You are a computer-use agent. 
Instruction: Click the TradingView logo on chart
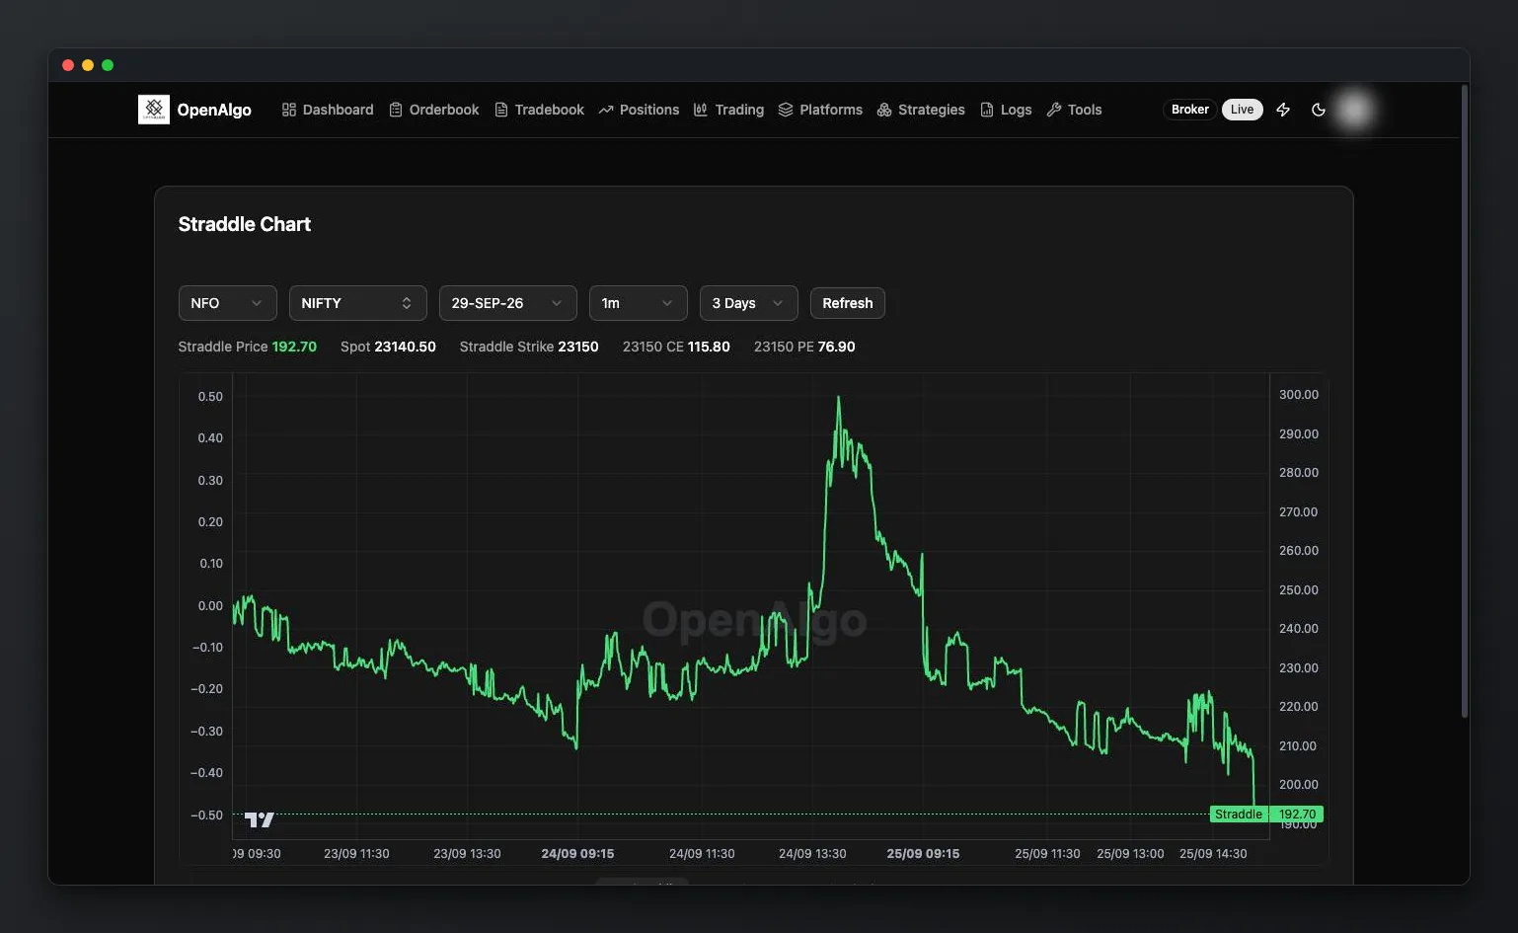coord(259,819)
